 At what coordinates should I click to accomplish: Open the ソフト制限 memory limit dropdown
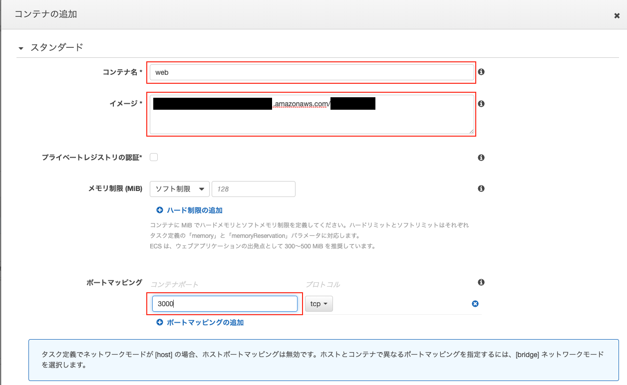(x=179, y=189)
